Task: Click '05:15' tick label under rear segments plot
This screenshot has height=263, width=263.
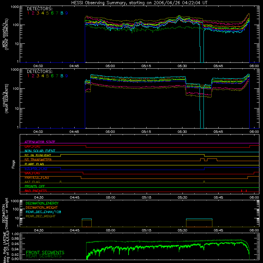Action: tap(146, 132)
